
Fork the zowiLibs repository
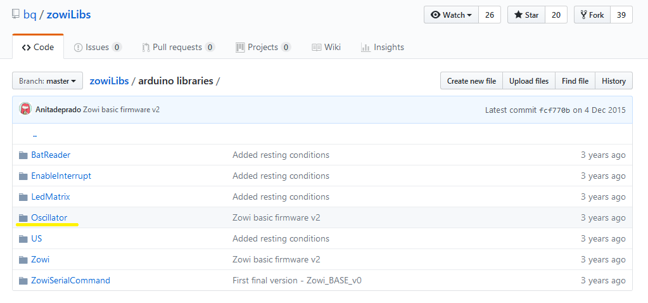[x=592, y=15]
